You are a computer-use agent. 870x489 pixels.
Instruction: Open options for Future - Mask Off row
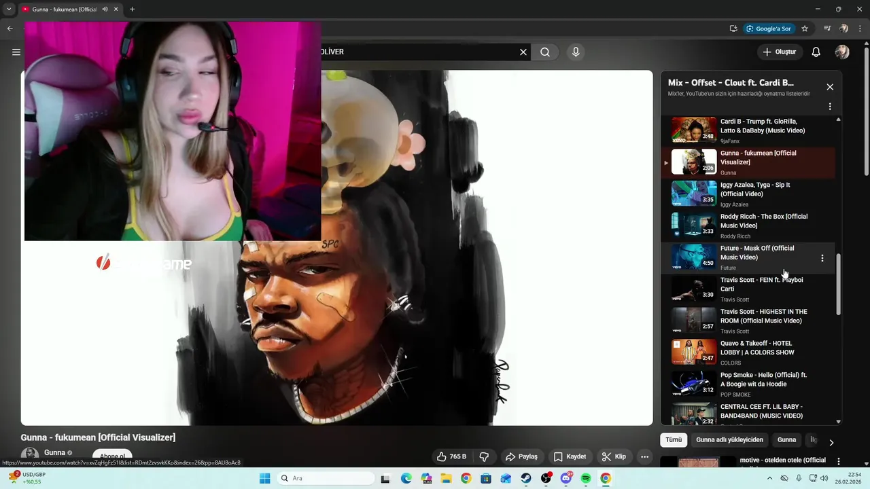click(x=822, y=258)
